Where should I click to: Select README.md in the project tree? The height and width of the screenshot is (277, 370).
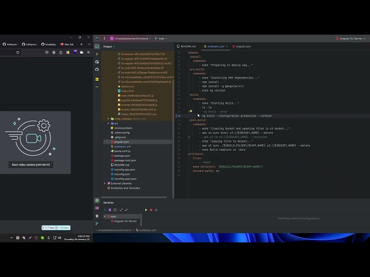121,165
